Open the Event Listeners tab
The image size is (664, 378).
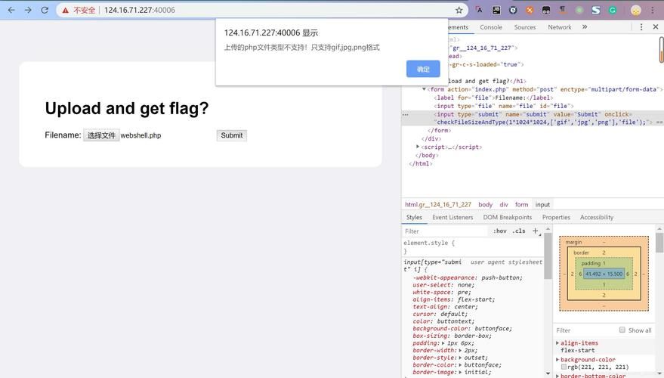452,217
